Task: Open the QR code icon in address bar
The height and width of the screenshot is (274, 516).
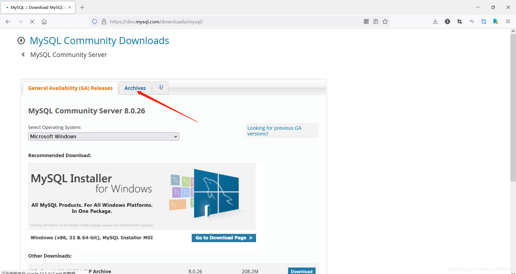Action: point(366,21)
